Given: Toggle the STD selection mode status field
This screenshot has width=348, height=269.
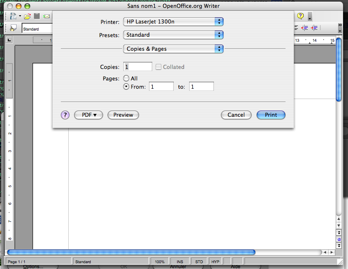Looking at the screenshot, I should tap(199, 262).
